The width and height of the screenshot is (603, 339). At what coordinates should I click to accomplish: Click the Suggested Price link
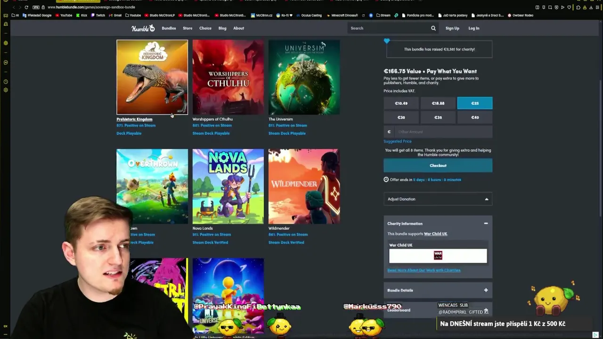(x=398, y=141)
